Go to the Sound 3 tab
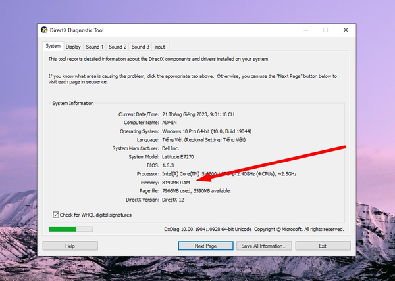395x281 pixels. (x=140, y=47)
